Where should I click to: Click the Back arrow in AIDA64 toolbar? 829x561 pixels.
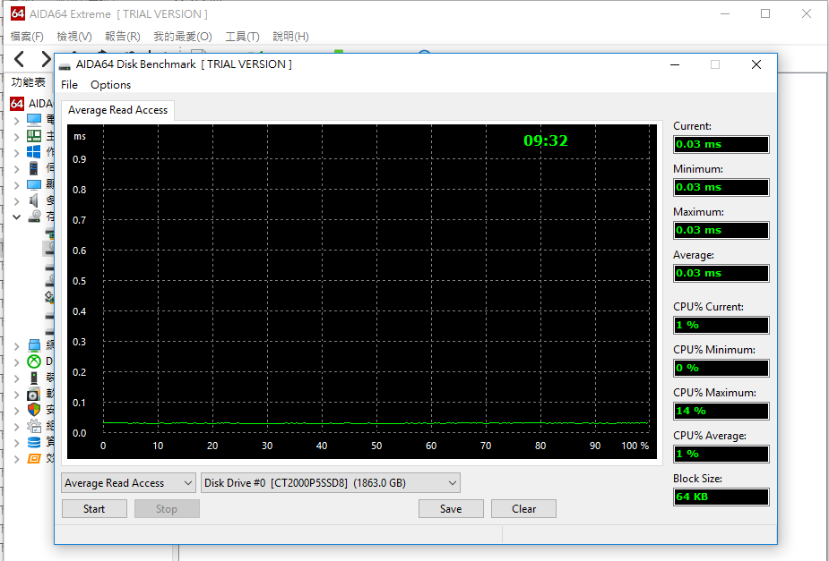coord(19,59)
